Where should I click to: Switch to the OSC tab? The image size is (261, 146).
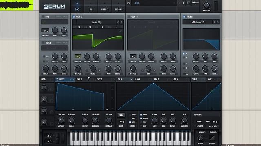[77, 6]
